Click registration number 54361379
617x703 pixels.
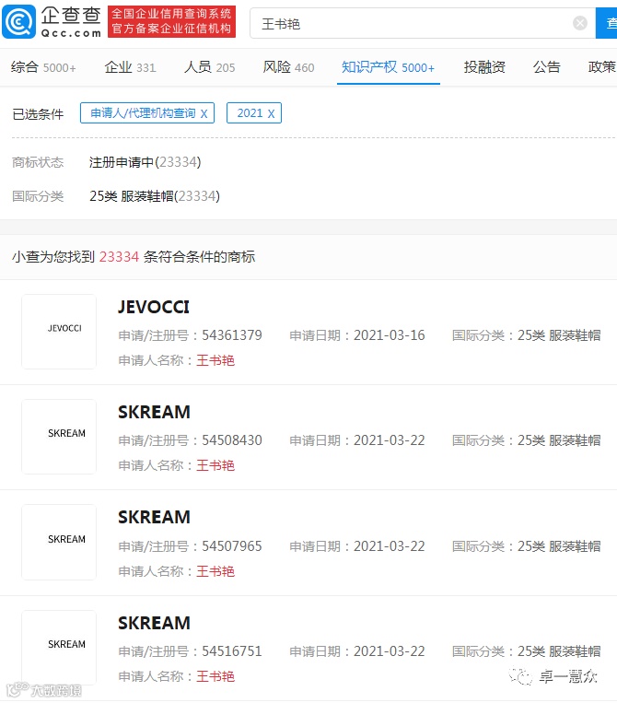click(x=232, y=335)
